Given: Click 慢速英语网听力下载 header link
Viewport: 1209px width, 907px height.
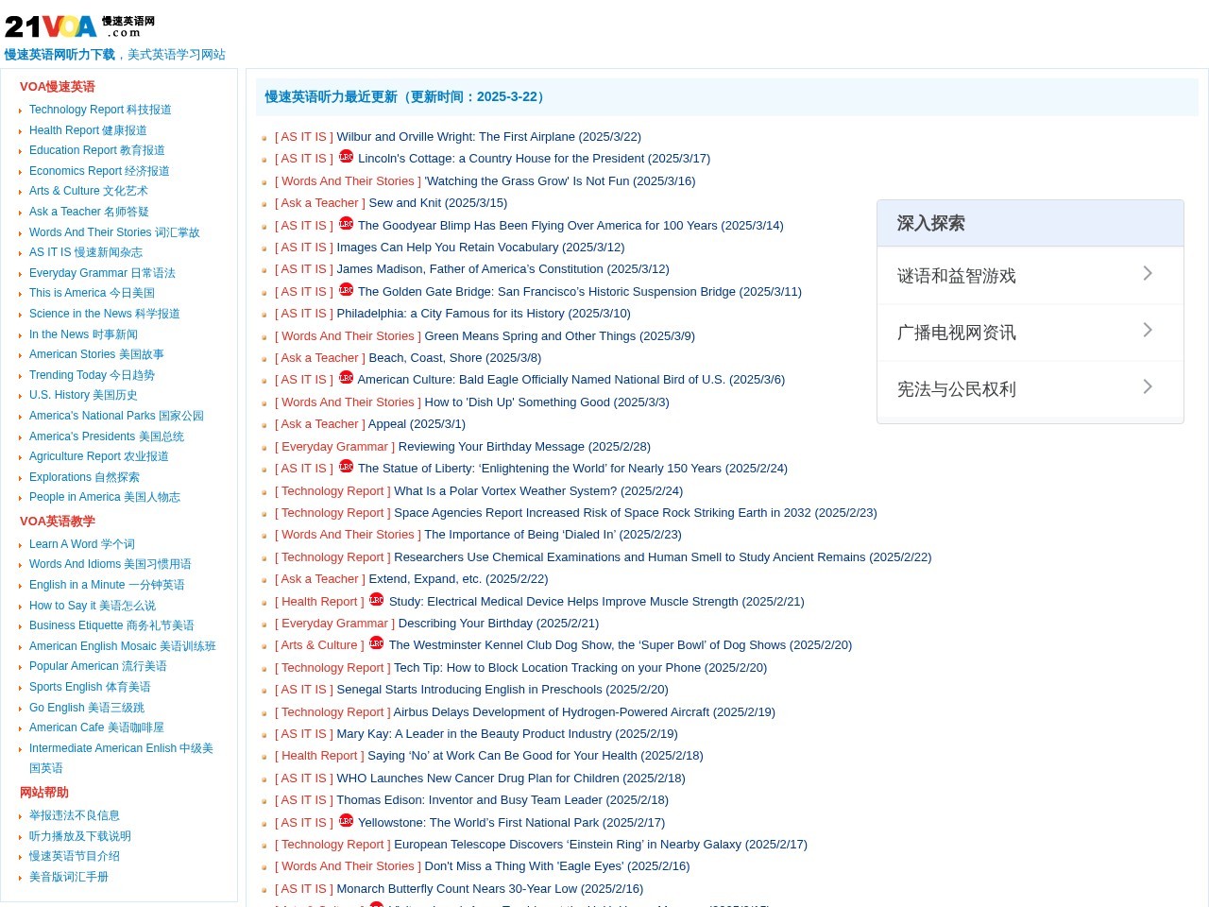Looking at the screenshot, I should [x=60, y=55].
